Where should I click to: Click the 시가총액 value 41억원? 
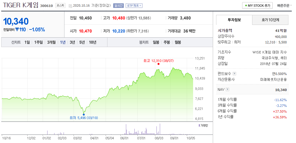tap(281, 31)
